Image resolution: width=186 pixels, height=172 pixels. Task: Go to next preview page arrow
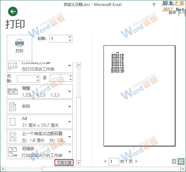pos(136,161)
